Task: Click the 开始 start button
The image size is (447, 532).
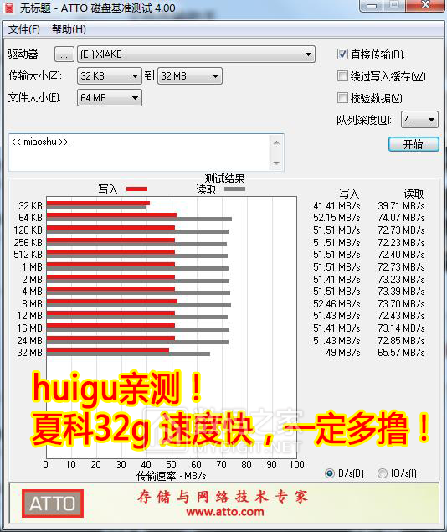Action: pos(414,144)
